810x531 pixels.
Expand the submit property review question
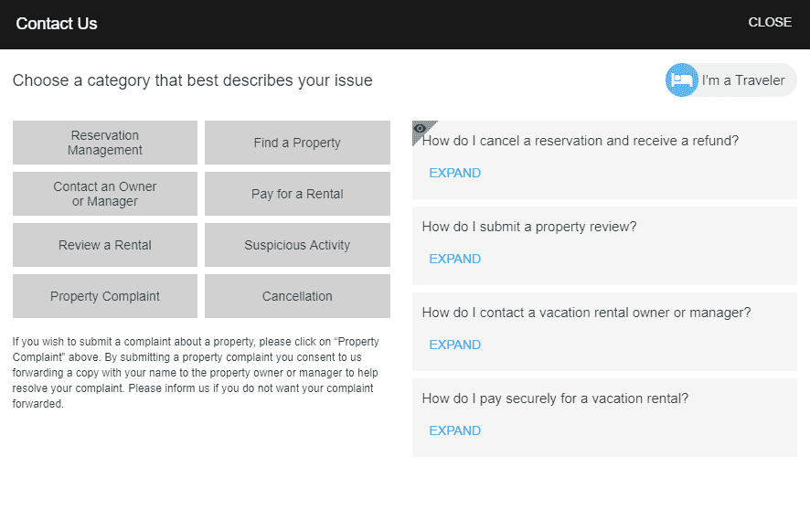point(454,259)
